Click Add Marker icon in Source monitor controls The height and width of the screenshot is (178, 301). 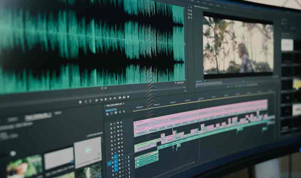click(x=80, y=101)
